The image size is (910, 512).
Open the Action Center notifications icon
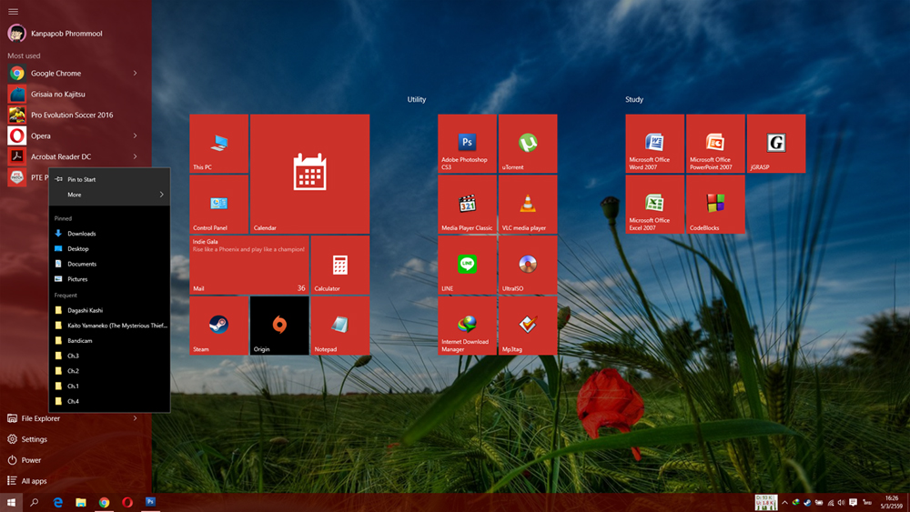(x=853, y=503)
